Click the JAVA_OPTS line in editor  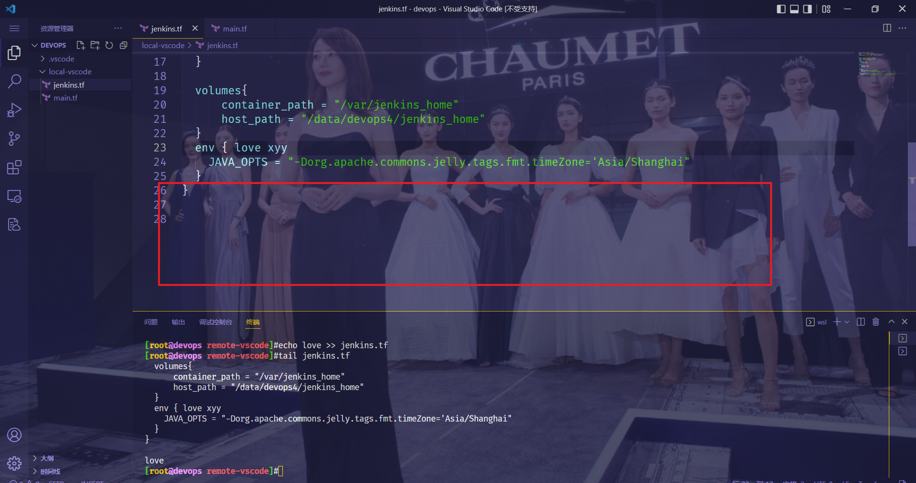point(449,162)
